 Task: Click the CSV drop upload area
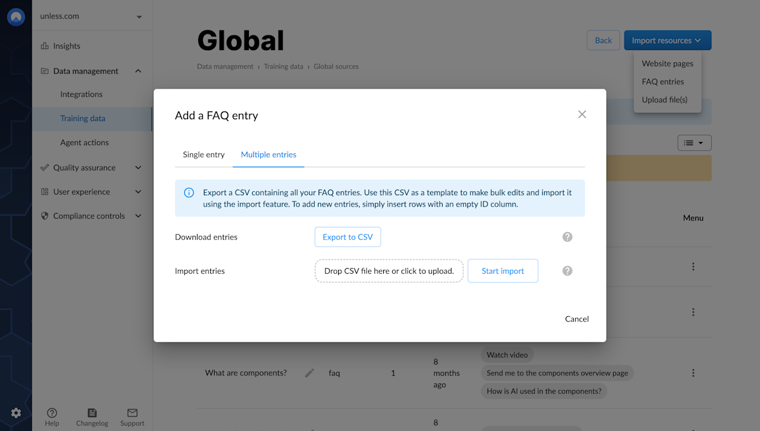pos(388,271)
